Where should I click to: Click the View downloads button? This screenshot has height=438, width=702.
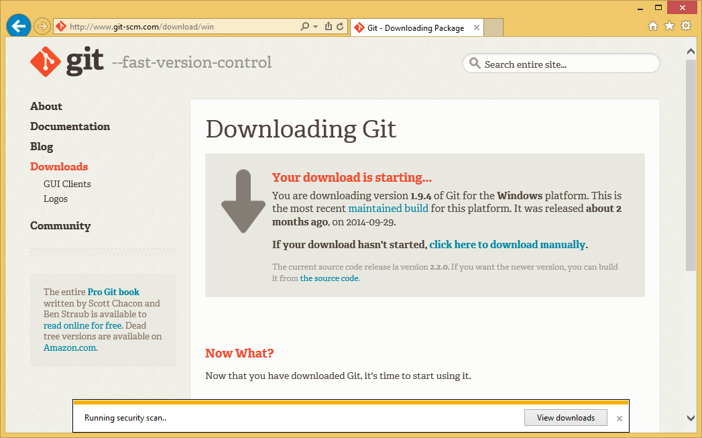(x=566, y=418)
